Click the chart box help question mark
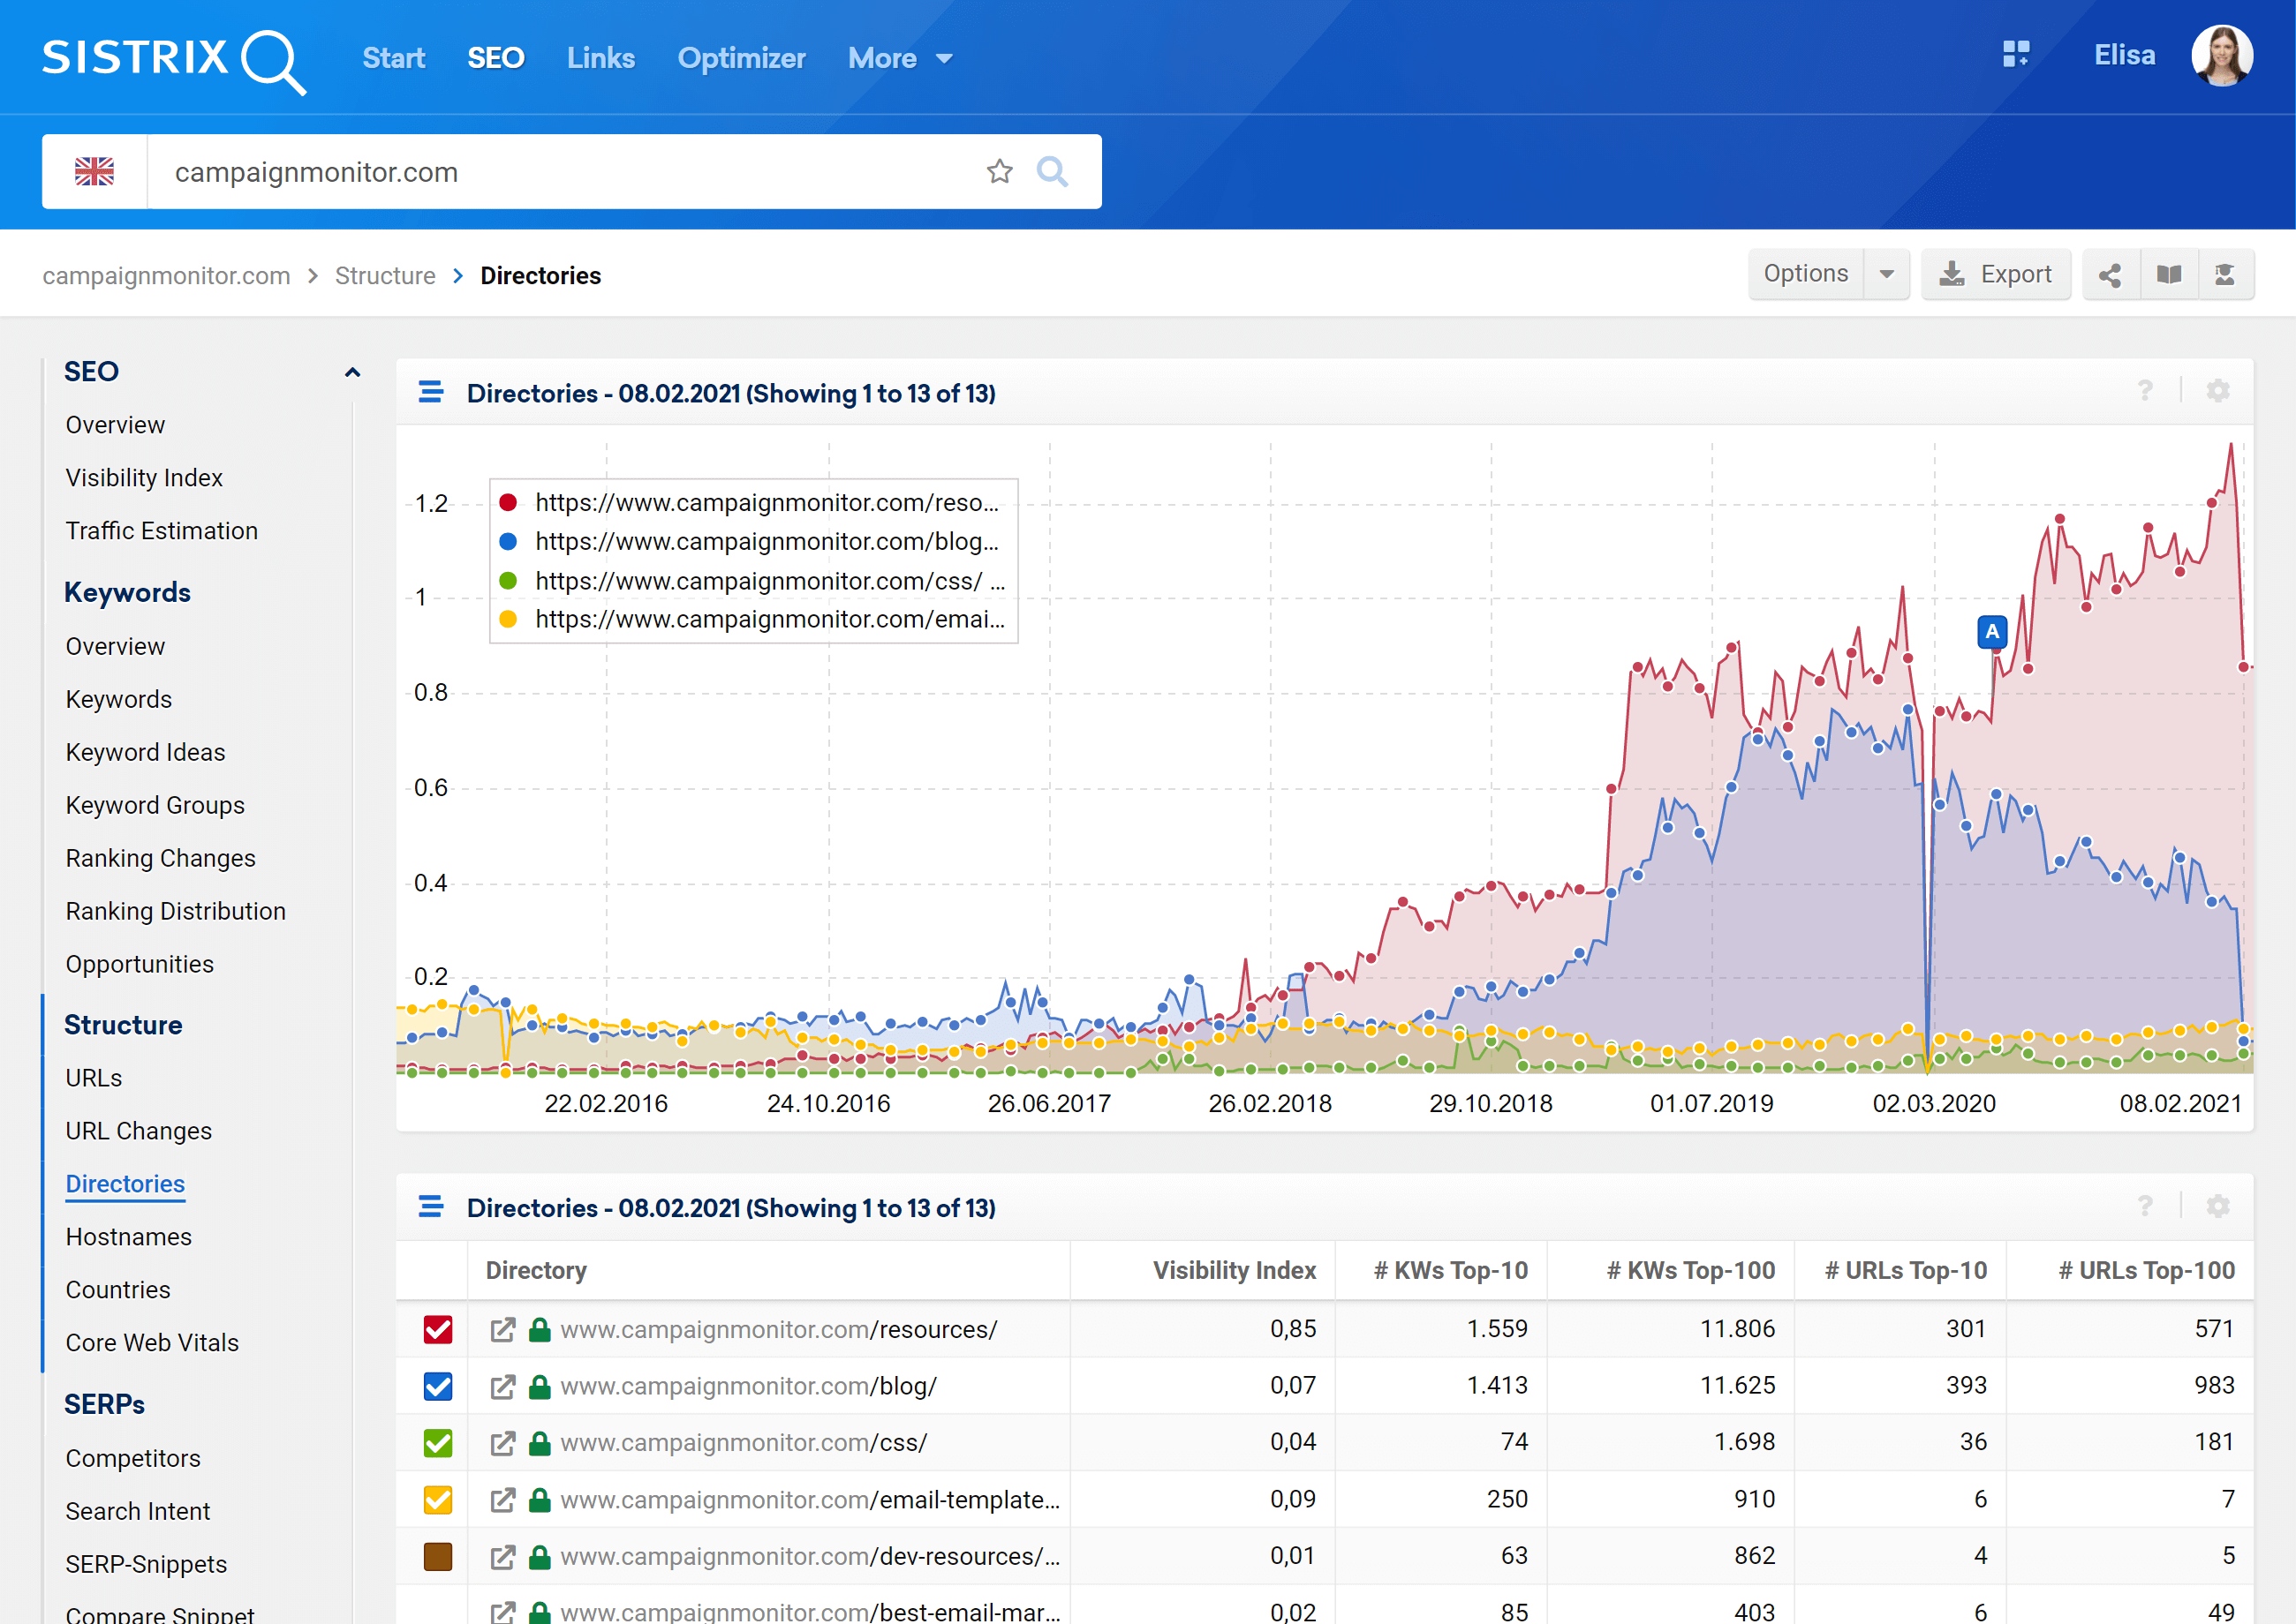Screen dimensions: 2296x1624 pyautogui.click(x=2145, y=391)
